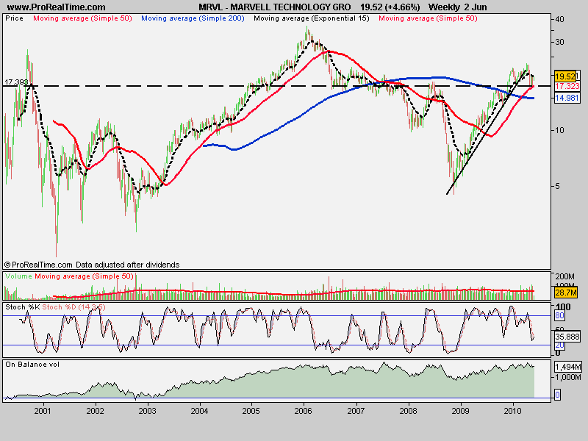Click the www.ProRealTime.com header text

pos(57,7)
